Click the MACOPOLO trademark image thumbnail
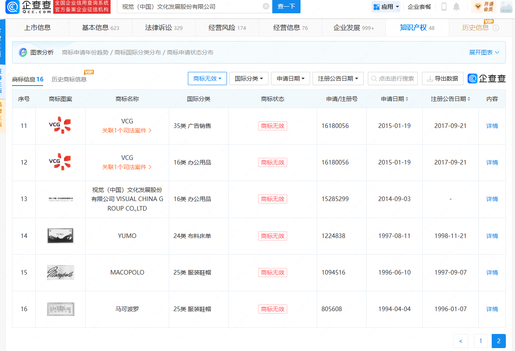This screenshot has width=515, height=351. (60, 272)
